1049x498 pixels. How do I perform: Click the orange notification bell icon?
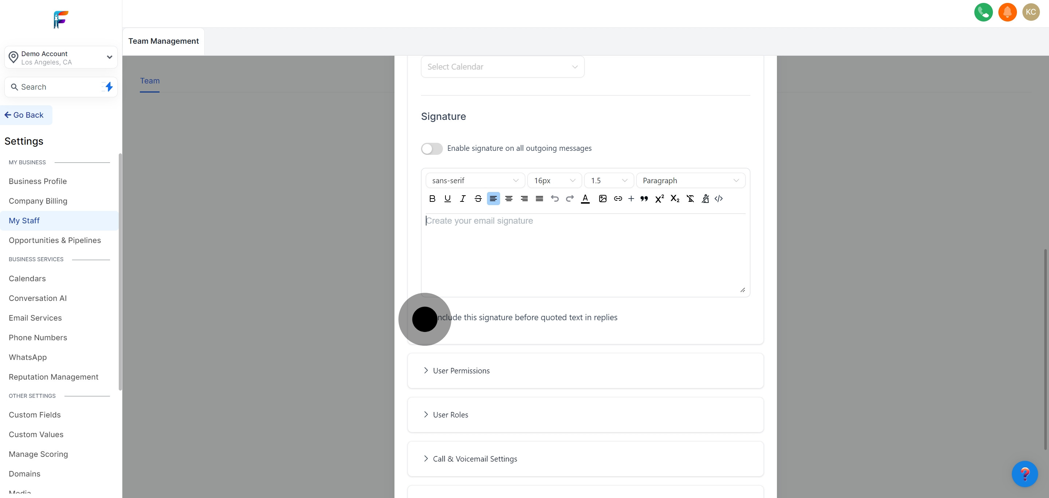coord(1007,12)
